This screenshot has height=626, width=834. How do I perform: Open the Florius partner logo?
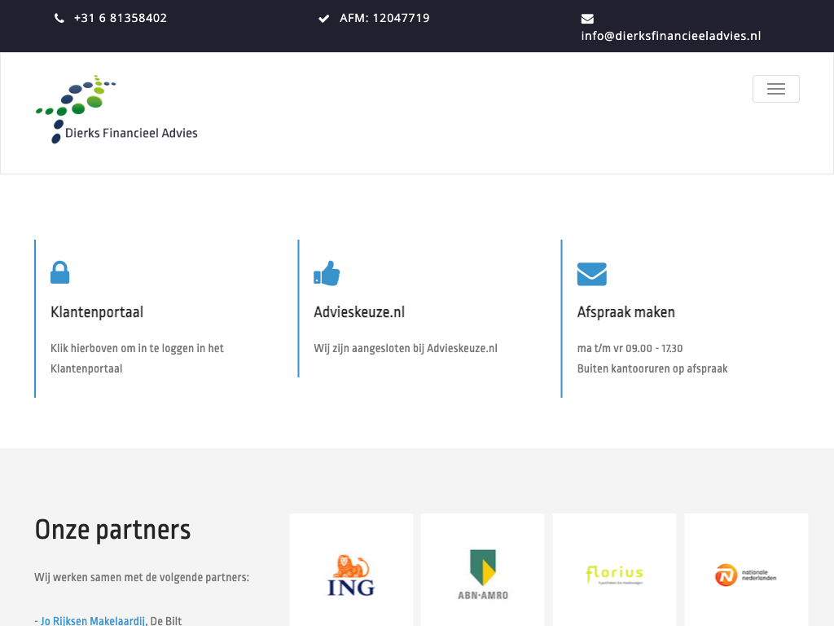[x=614, y=575]
